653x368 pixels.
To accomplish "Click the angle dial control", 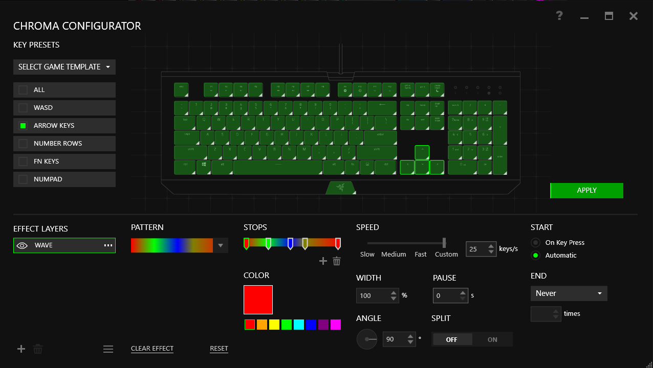I will (367, 339).
